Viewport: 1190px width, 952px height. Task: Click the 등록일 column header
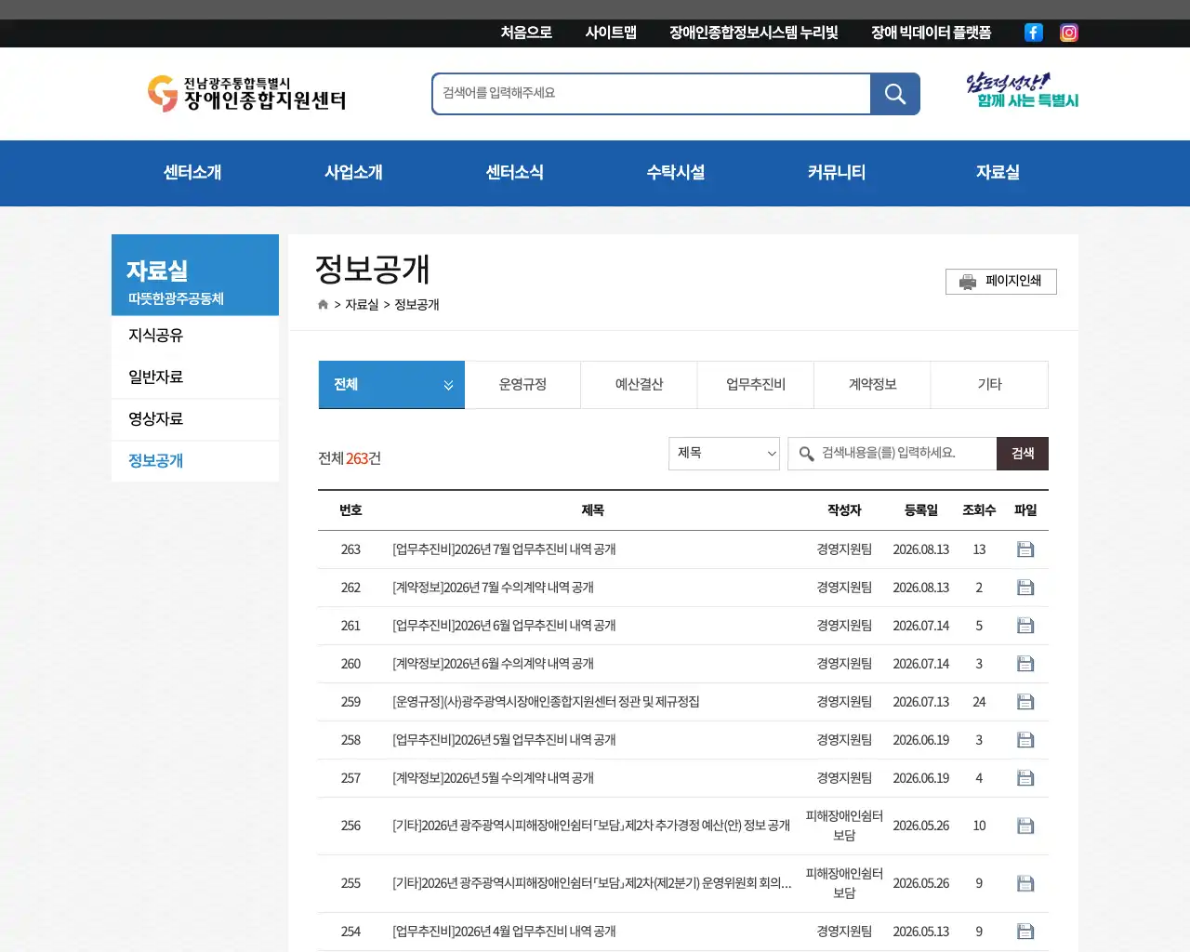(x=921, y=510)
